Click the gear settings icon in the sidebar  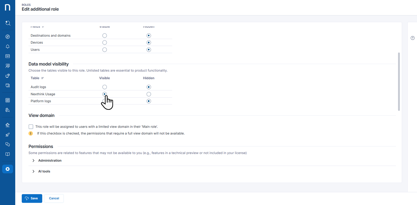(7, 169)
